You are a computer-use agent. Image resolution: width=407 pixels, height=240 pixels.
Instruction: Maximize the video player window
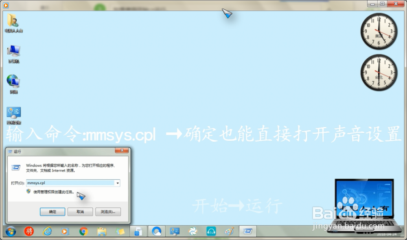click(382, 4)
